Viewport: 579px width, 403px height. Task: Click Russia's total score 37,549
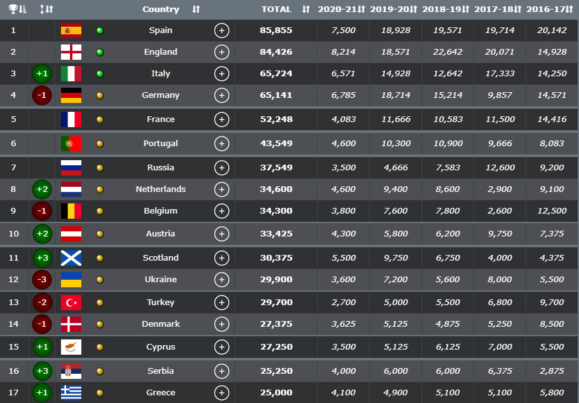click(x=276, y=168)
